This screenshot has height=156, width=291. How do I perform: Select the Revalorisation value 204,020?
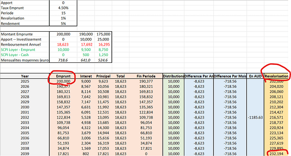pyautogui.click(x=277, y=86)
